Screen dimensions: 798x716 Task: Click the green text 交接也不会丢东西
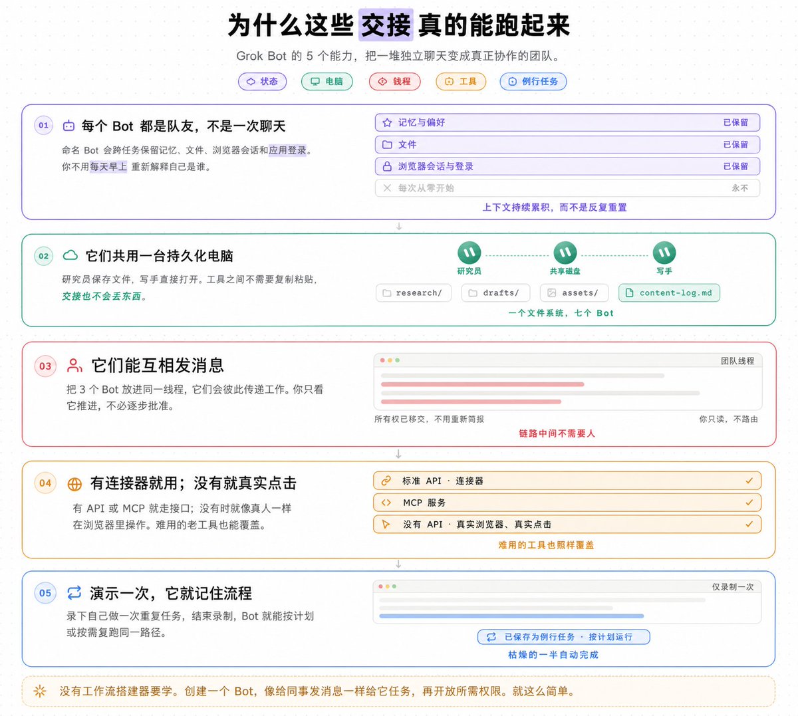point(102,297)
